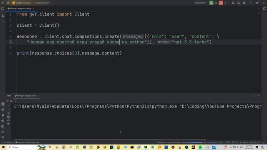The width and height of the screenshot is (267, 150).
Task: Open the Python Console sidebar icon
Action: 3,110
